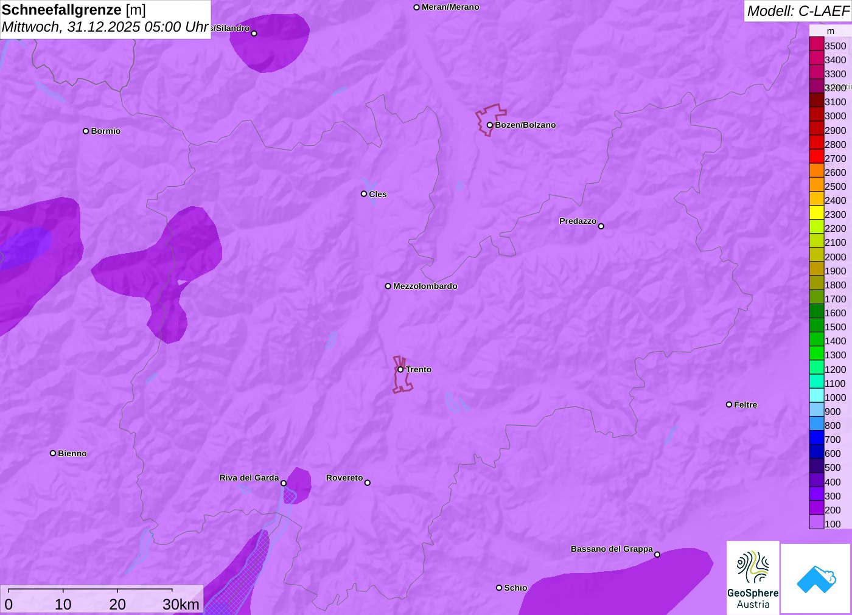Click the Bozen/Bolzano label text

tap(525, 125)
